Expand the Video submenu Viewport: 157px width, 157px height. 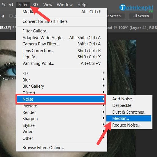(62, 132)
